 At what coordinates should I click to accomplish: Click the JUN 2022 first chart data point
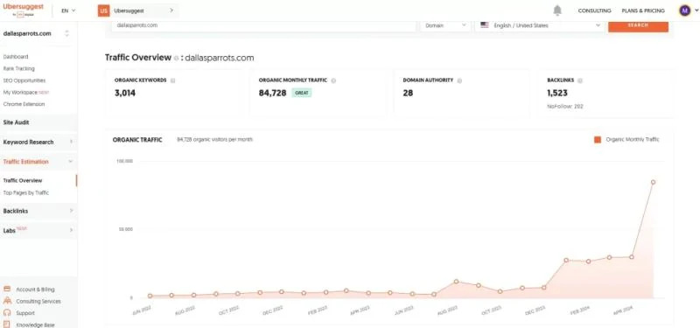pyautogui.click(x=150, y=296)
